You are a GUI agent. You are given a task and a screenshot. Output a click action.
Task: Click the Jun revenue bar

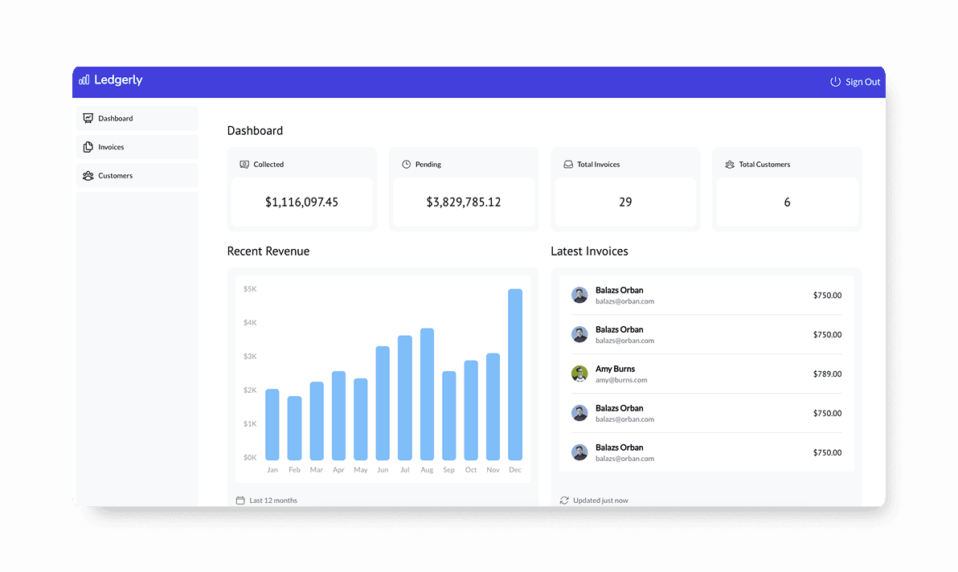pyautogui.click(x=383, y=403)
